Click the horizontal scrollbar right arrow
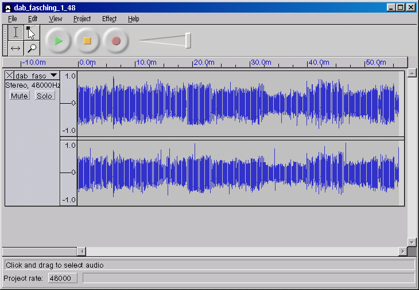The height and width of the screenshot is (290, 419). [x=403, y=252]
